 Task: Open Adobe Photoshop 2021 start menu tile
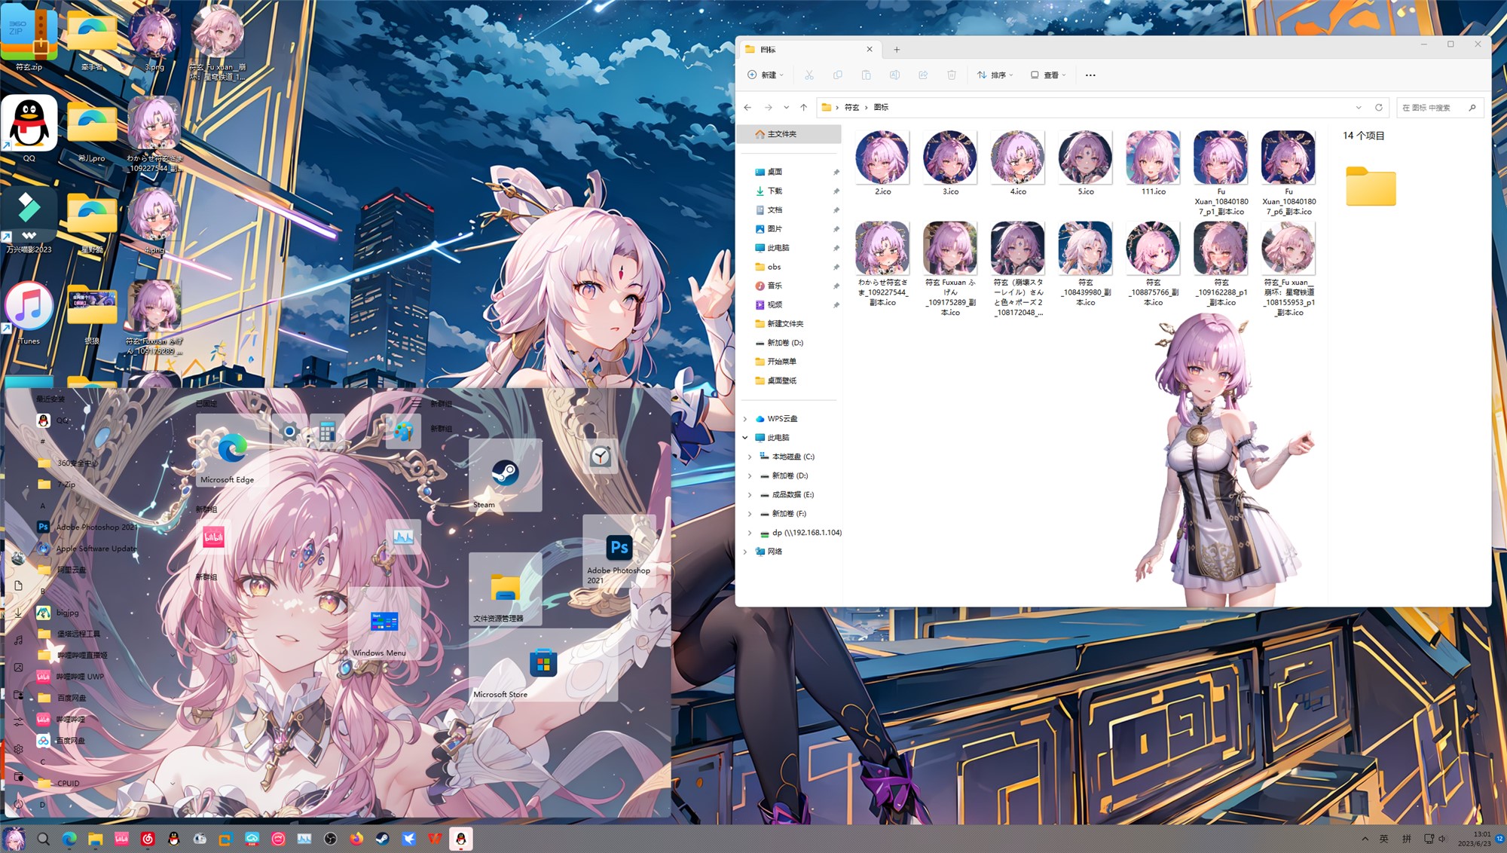(x=619, y=552)
